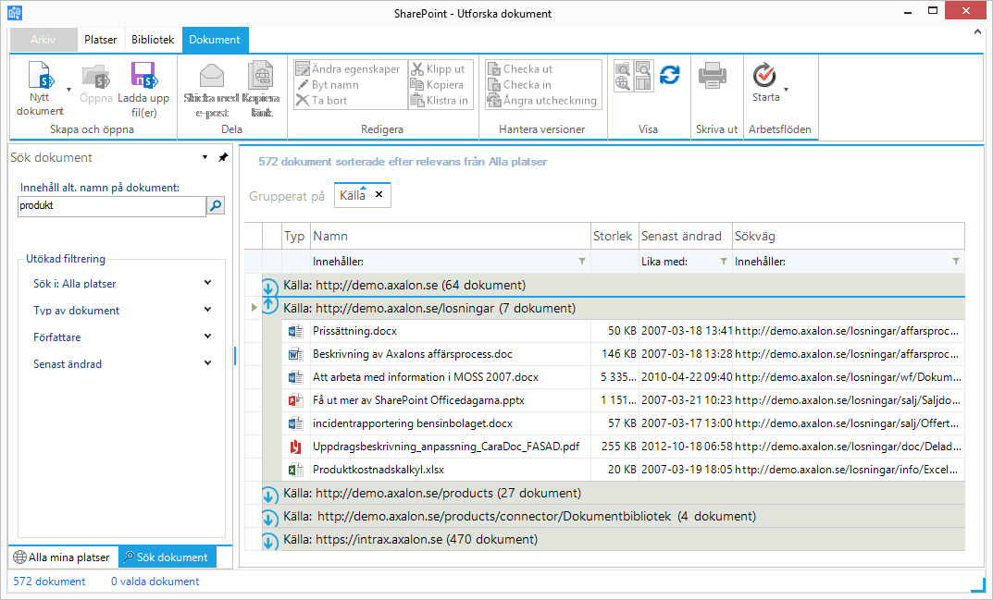This screenshot has width=993, height=600.
Task: Expand the Författare filter
Action: [x=207, y=337]
